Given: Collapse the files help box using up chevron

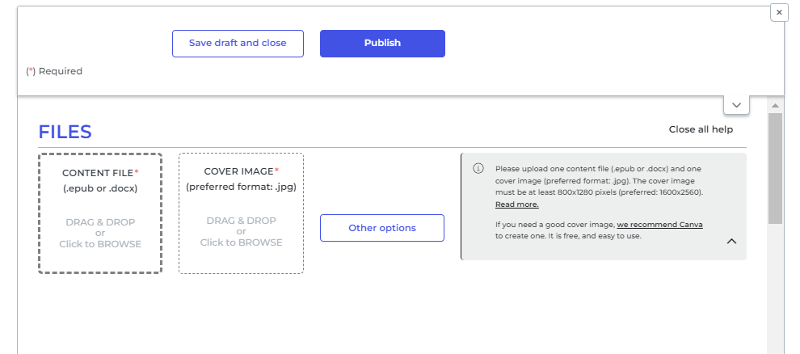Looking at the screenshot, I should tap(731, 242).
